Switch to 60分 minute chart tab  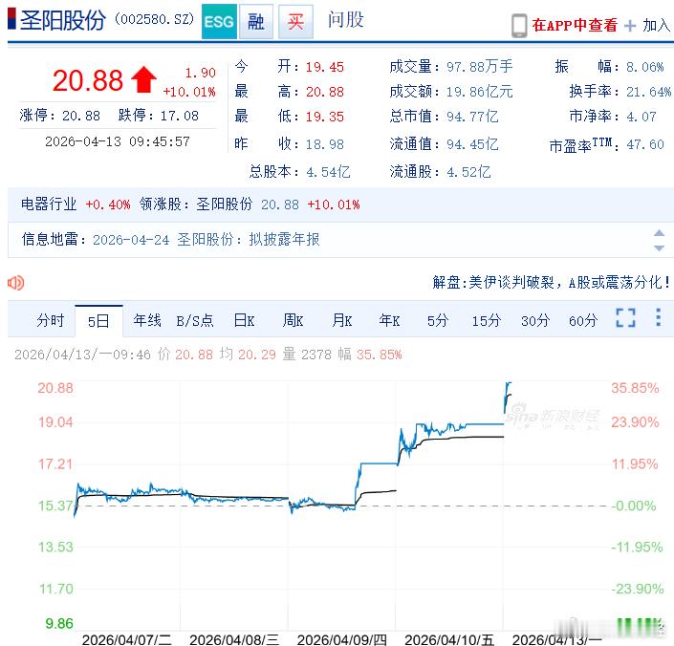pos(583,320)
